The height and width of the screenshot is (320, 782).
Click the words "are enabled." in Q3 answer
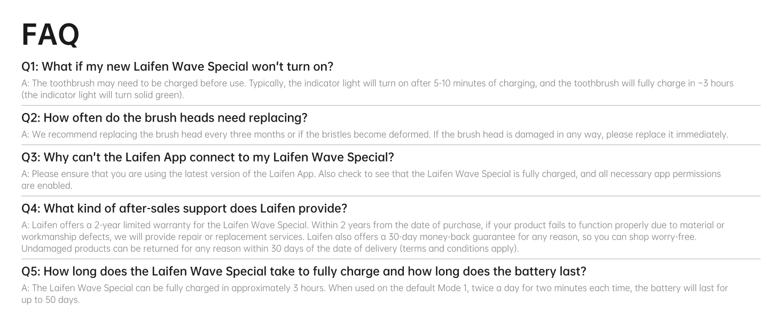pyautogui.click(x=46, y=186)
